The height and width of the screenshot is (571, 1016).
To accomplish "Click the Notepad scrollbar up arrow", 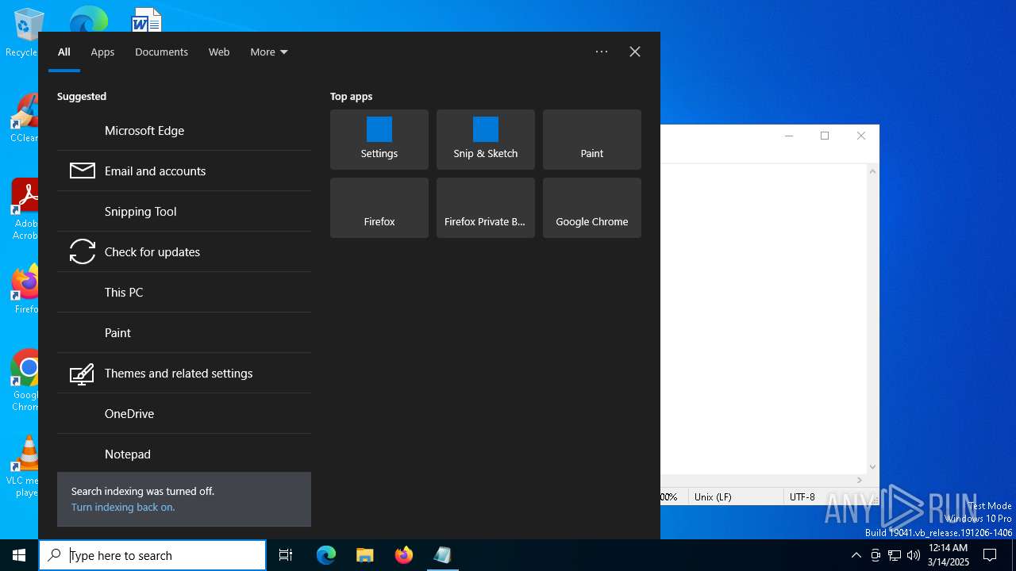I will tap(873, 171).
